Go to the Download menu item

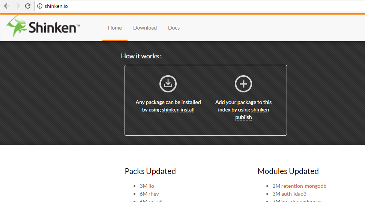tap(145, 28)
